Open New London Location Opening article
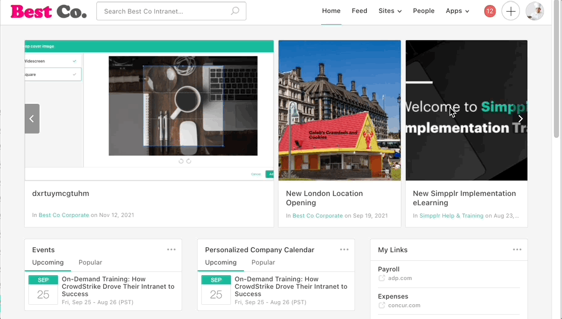The width and height of the screenshot is (562, 319). coord(324,198)
